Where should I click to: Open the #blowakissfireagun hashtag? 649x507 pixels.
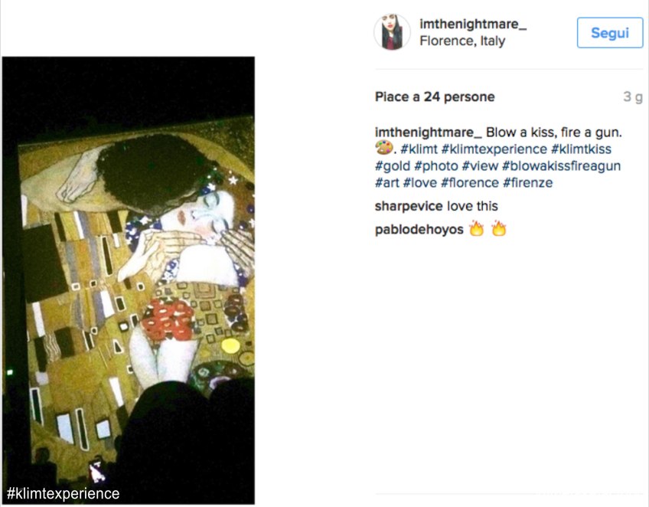pyautogui.click(x=561, y=166)
